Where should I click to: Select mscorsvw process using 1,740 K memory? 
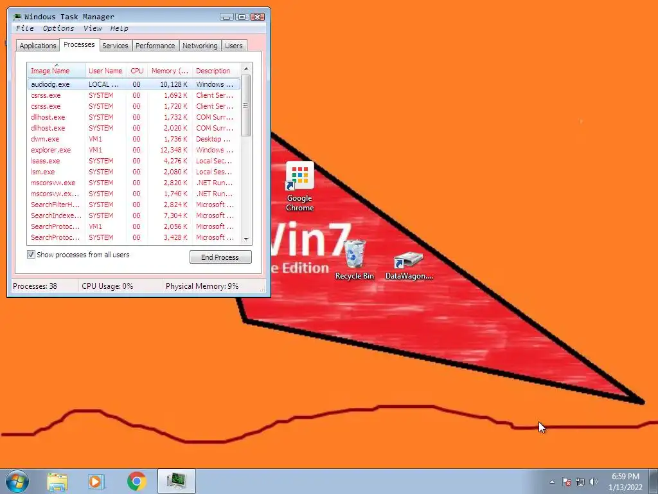coord(134,194)
